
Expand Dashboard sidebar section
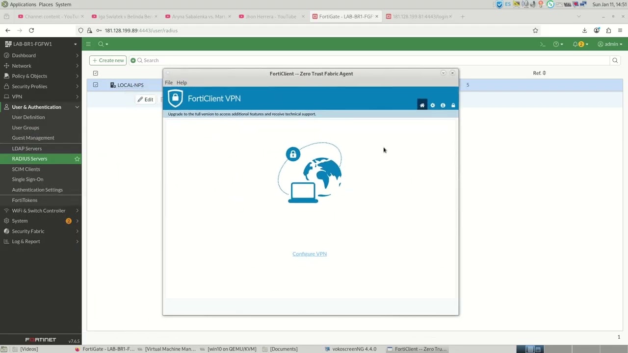(41, 55)
